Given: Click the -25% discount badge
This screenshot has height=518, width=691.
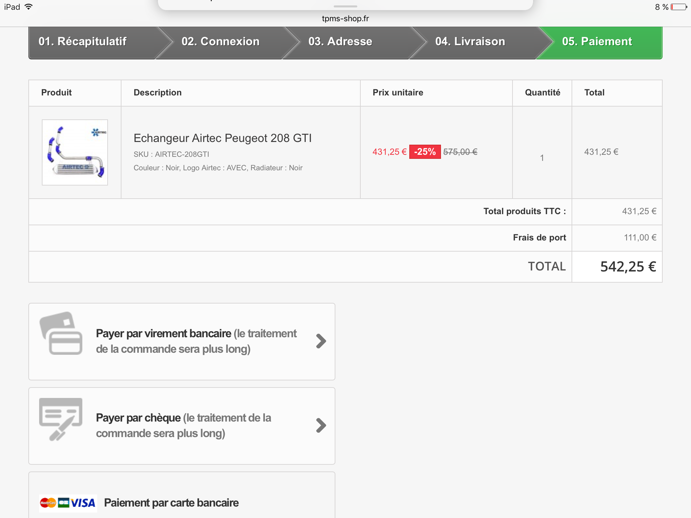Looking at the screenshot, I should (x=425, y=152).
